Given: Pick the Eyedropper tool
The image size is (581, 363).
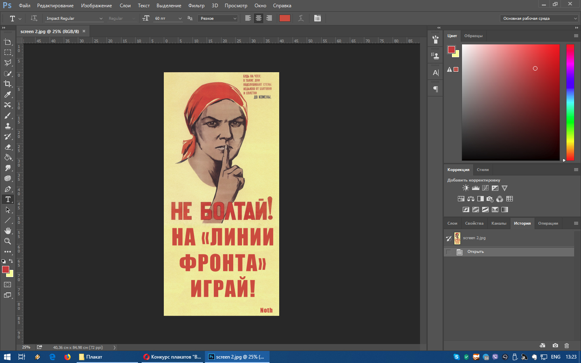Looking at the screenshot, I should click(8, 94).
